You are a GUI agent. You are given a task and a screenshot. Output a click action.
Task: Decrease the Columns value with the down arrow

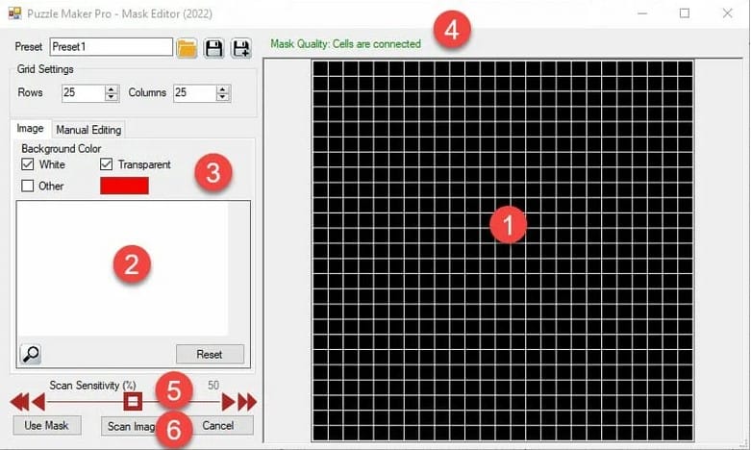[223, 97]
